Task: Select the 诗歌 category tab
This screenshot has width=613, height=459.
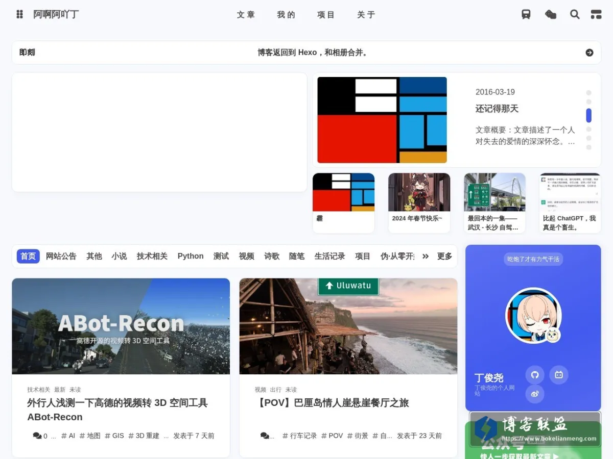Action: click(x=272, y=256)
